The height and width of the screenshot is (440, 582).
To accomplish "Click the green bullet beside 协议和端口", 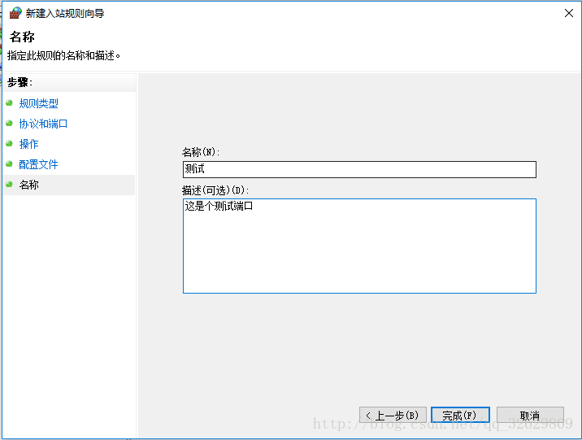I will [10, 124].
